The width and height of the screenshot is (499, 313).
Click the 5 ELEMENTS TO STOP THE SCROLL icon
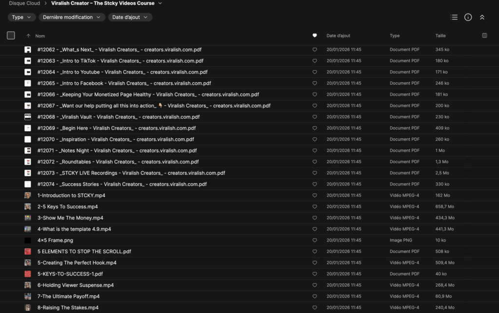[28, 252]
